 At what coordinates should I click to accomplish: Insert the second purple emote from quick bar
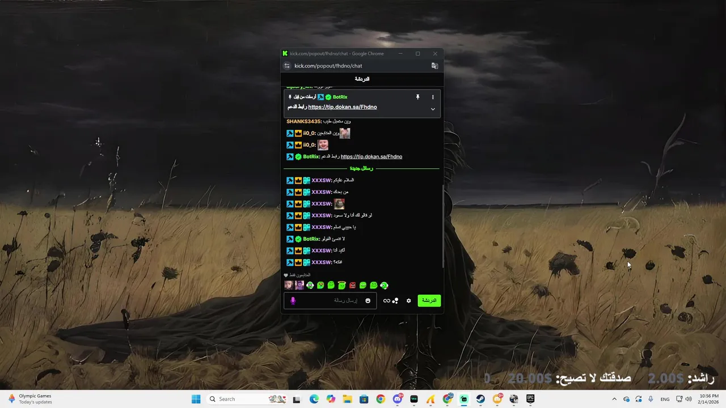click(x=299, y=285)
